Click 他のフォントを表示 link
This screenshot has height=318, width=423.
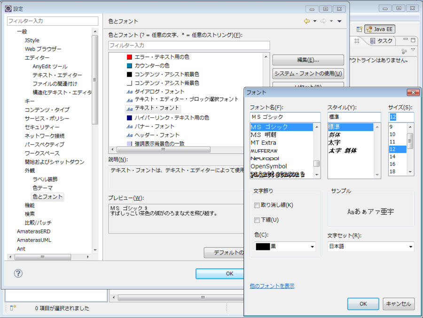(272, 286)
